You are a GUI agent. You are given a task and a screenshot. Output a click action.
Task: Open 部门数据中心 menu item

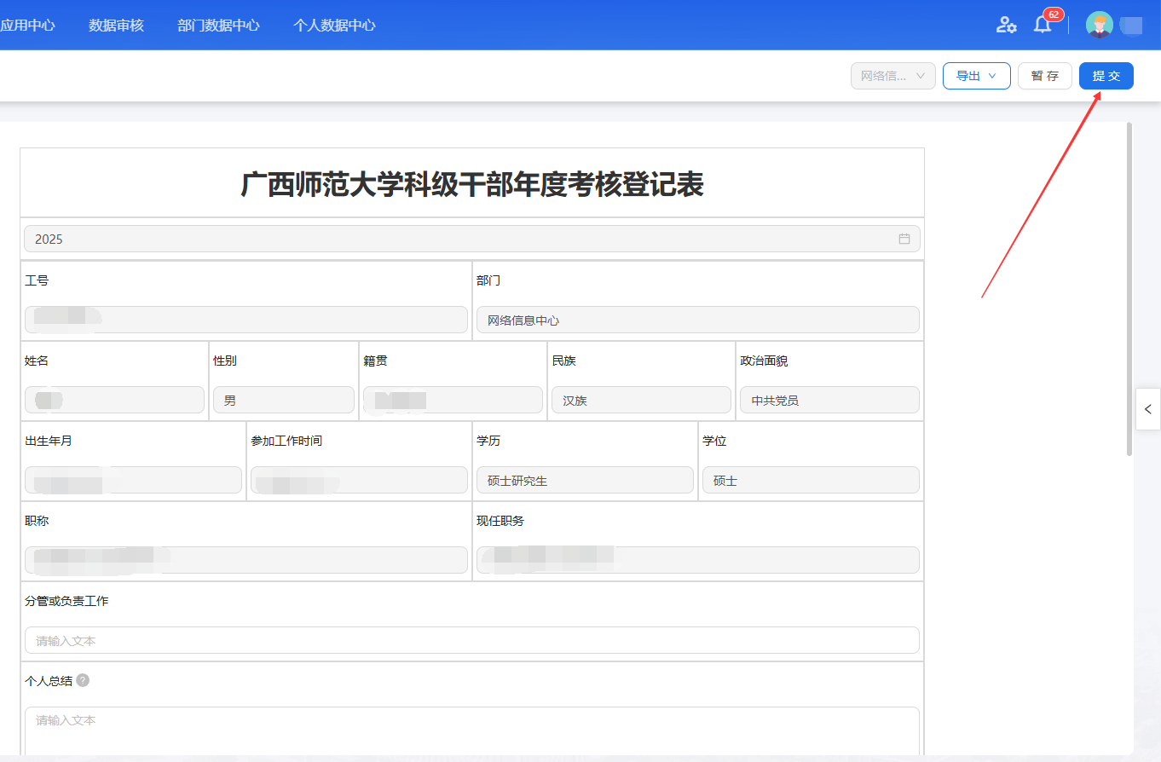click(218, 26)
